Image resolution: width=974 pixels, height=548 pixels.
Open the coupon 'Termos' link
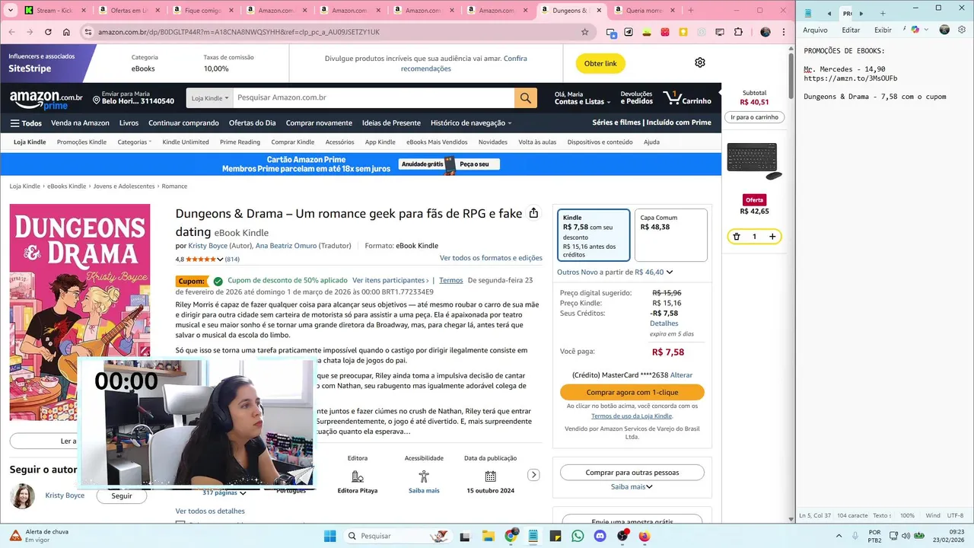[450, 280]
